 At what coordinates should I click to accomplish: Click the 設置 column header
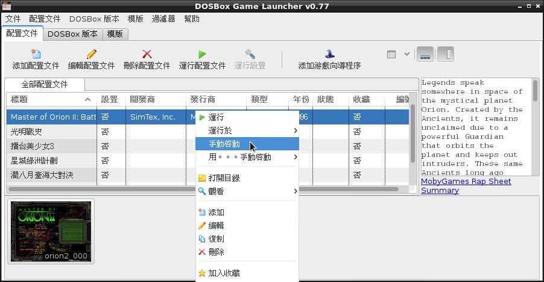click(111, 100)
